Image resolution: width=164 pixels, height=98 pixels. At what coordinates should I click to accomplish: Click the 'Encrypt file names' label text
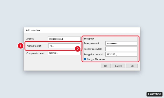coord(96,59)
